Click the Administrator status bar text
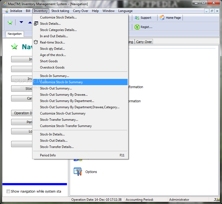 tap(179, 200)
